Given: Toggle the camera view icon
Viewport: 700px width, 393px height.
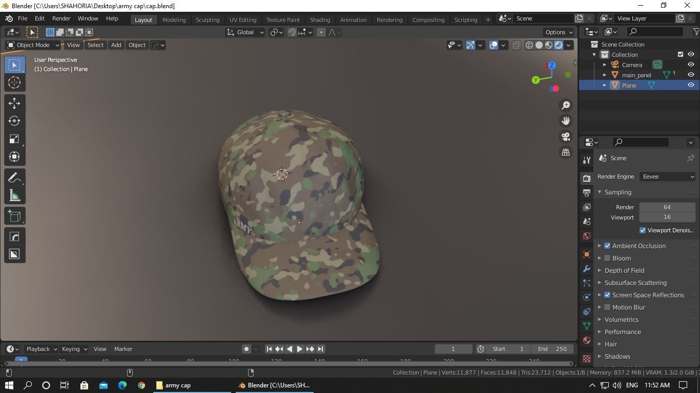Looking at the screenshot, I should [566, 137].
